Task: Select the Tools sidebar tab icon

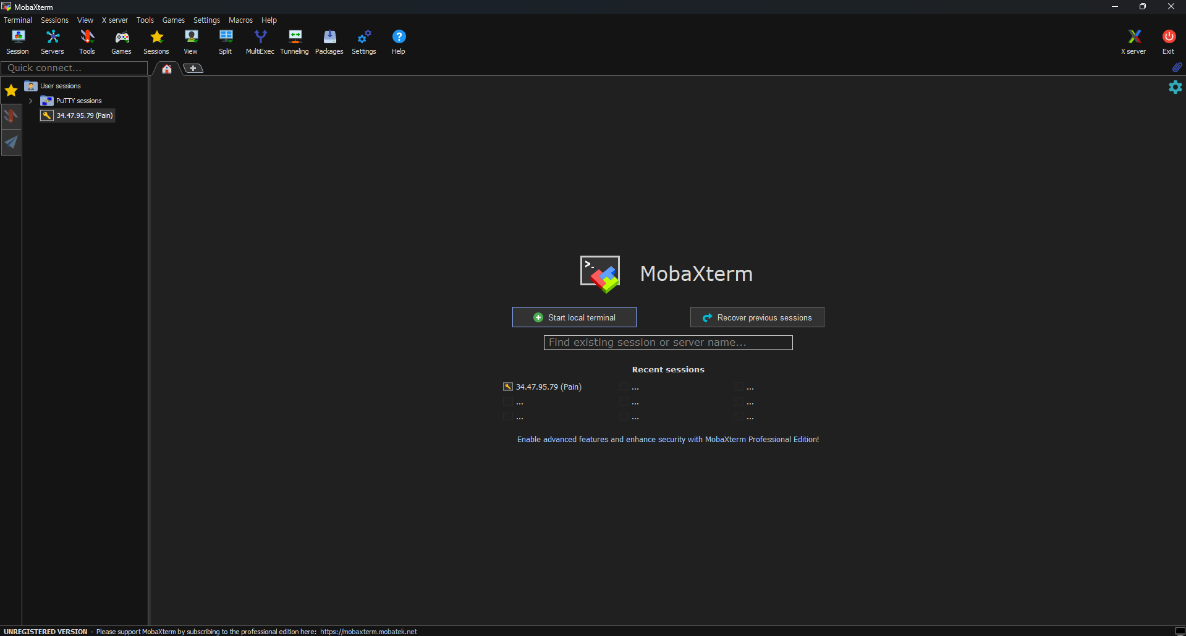Action: (x=11, y=116)
